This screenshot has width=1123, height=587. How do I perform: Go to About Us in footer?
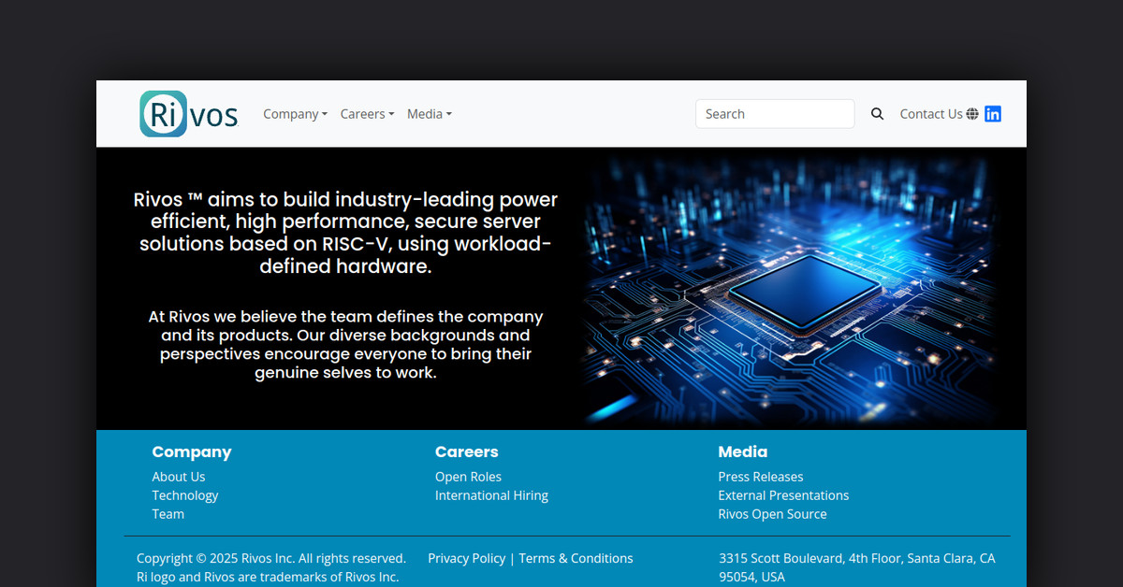pyautogui.click(x=179, y=477)
